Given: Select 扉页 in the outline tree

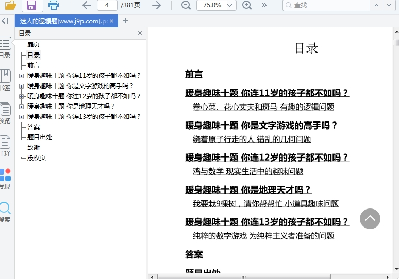Looking at the screenshot, I should pyautogui.click(x=34, y=45).
